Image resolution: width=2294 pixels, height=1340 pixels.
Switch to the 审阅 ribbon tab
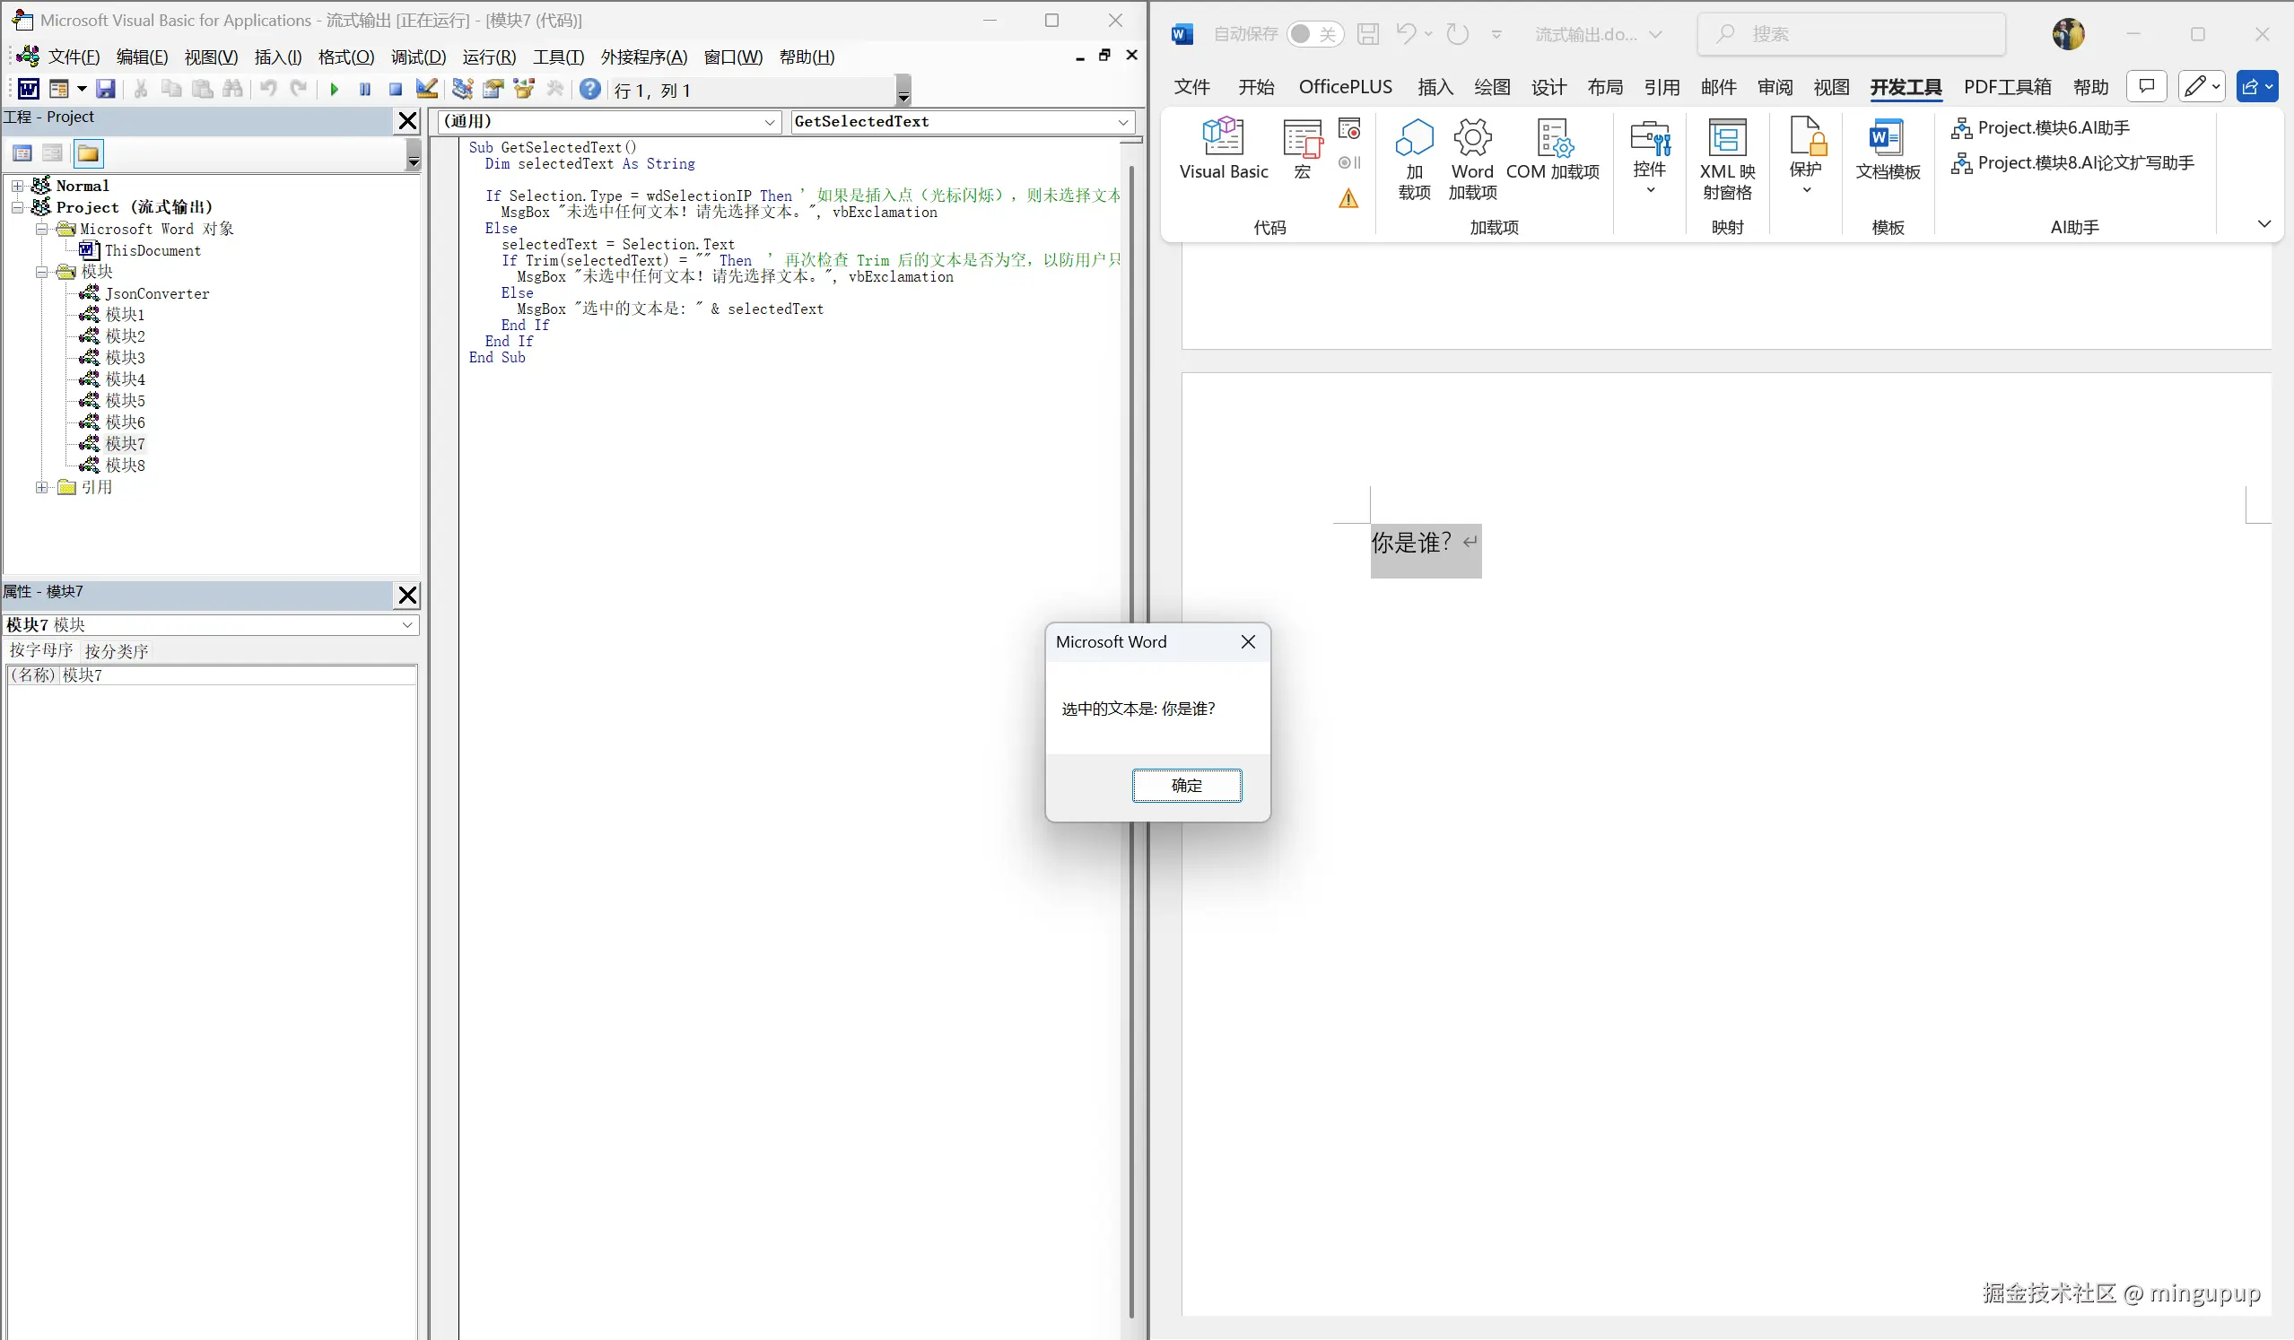[1775, 87]
